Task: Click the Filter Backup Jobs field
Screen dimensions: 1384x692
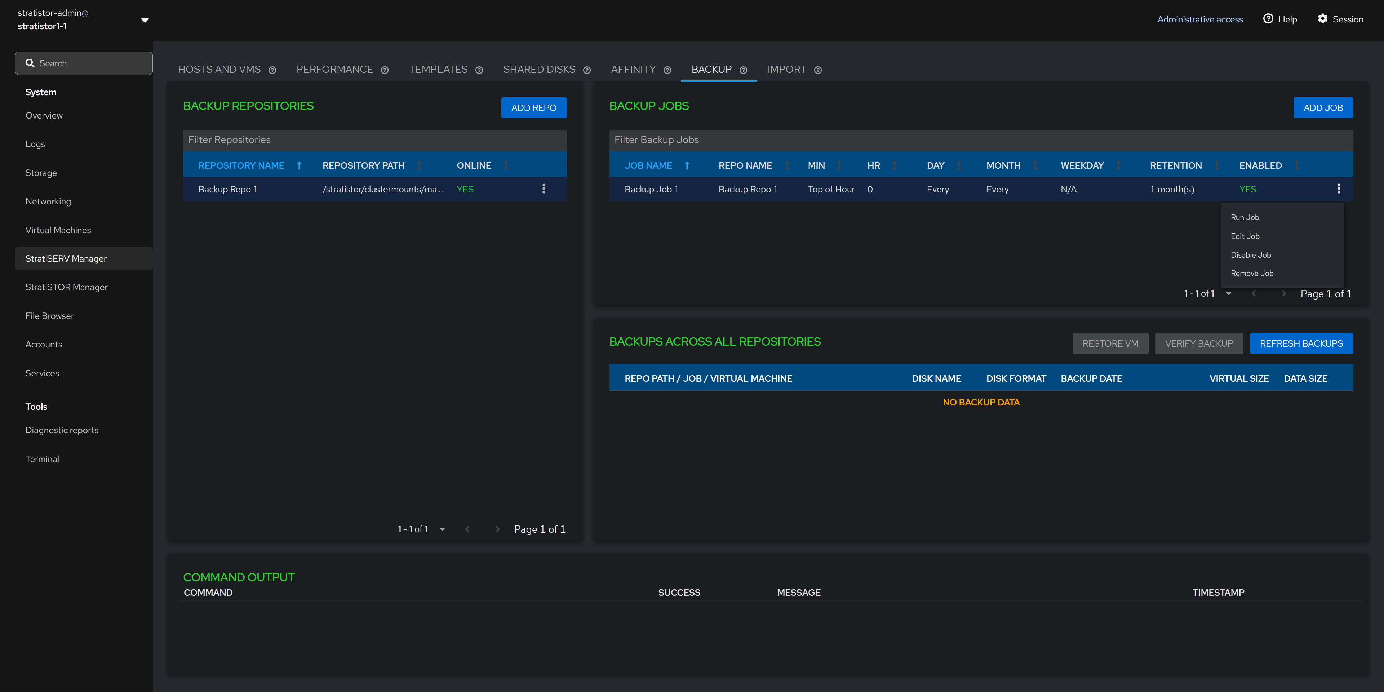Action: [x=980, y=140]
